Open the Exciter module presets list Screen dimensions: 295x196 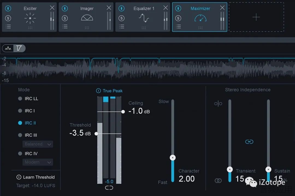[8, 26]
